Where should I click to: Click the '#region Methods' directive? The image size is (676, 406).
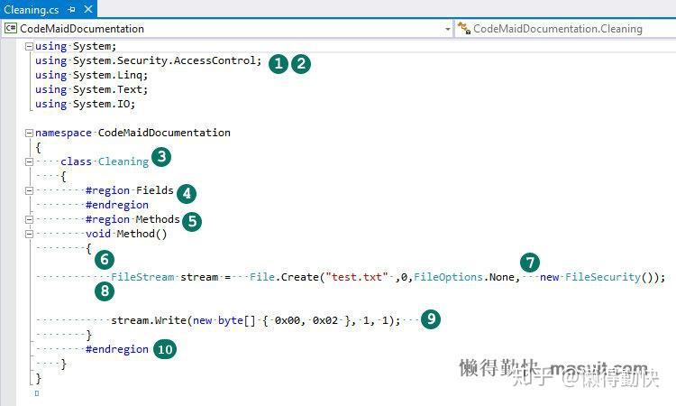132,219
